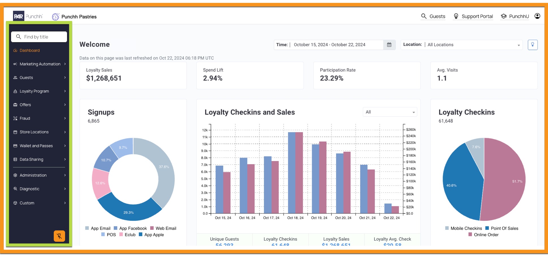Open the calendar date picker icon
The image size is (548, 259).
coord(389,45)
